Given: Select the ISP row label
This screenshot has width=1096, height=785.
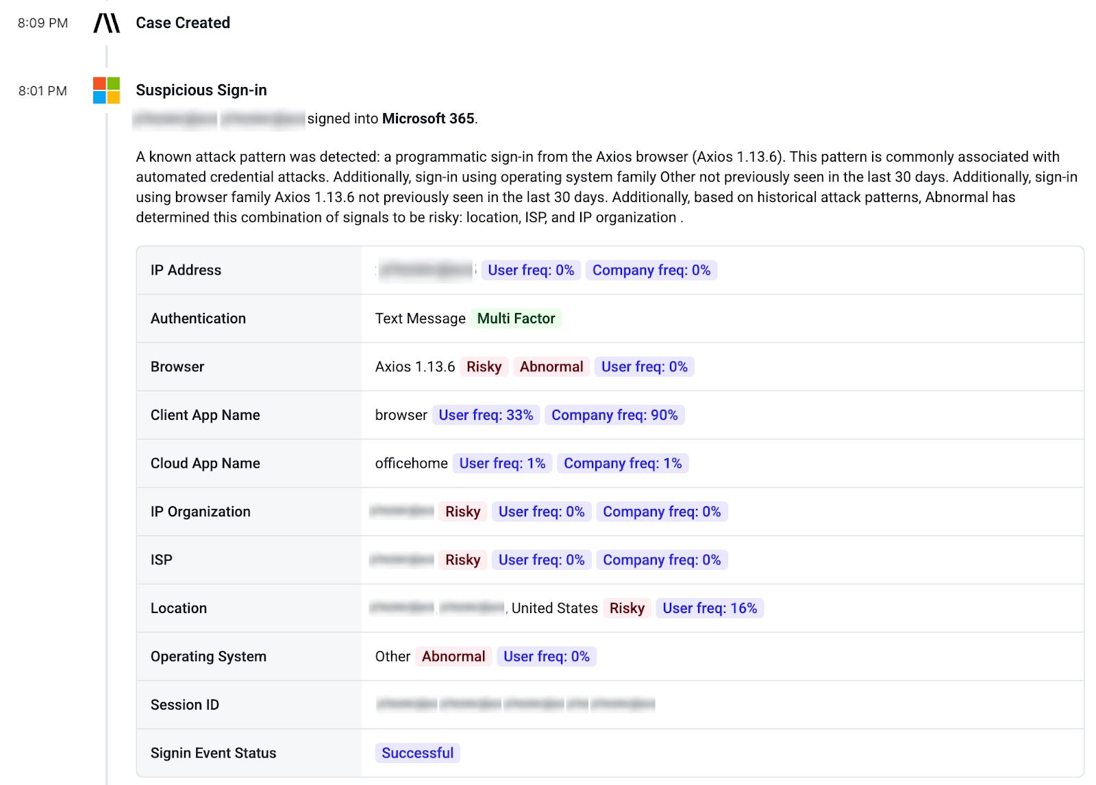Looking at the screenshot, I should [x=162, y=560].
